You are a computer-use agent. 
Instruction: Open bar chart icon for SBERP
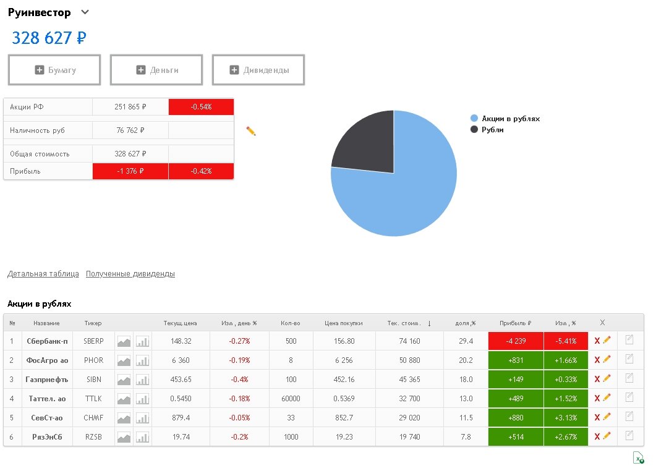(x=142, y=341)
